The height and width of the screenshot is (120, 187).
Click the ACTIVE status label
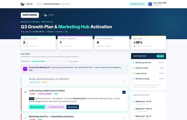(x=161, y=62)
